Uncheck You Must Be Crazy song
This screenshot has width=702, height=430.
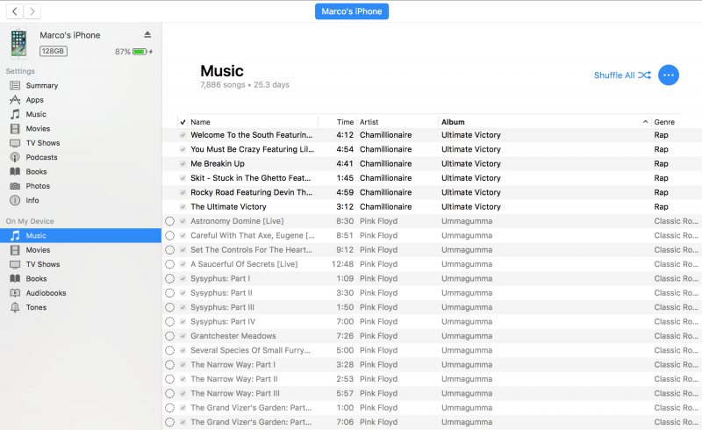tap(183, 149)
